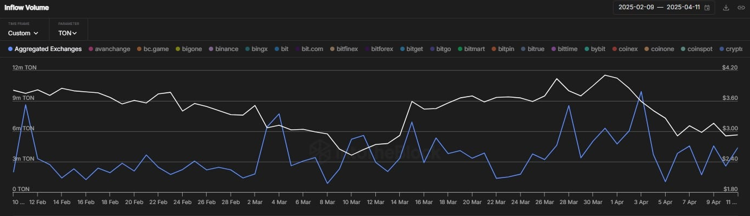This screenshot has width=750, height=216.
Task: Expand the Custom time frame dropdown
Action: (x=23, y=33)
